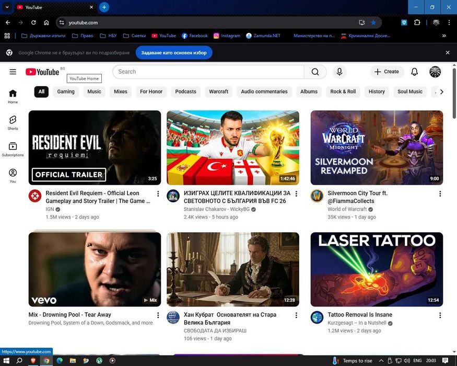This screenshot has width=457, height=366.
Task: Open the YouTube hamburger guide menu
Action: point(13,72)
